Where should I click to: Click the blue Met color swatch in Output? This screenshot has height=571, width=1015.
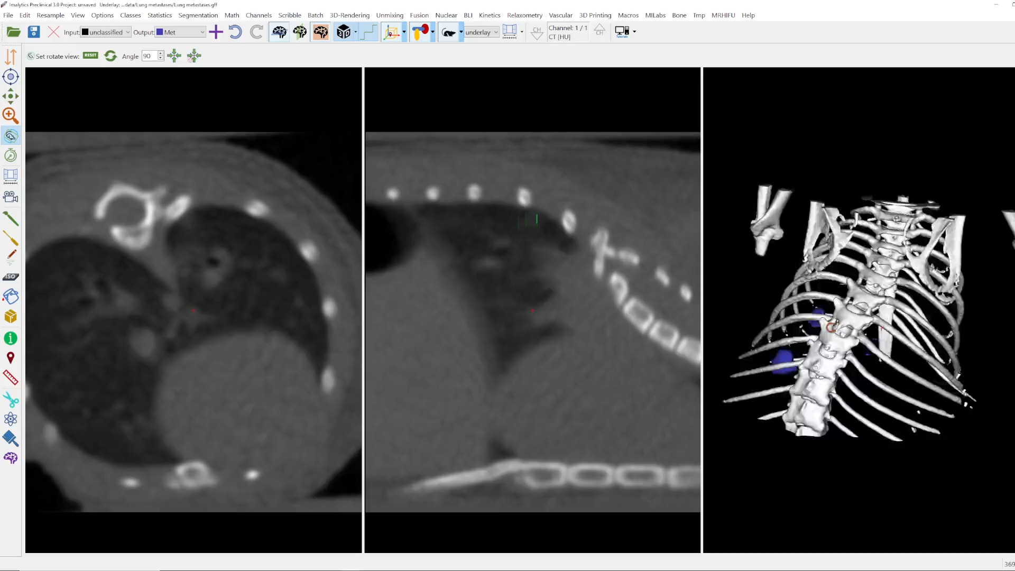(x=160, y=32)
